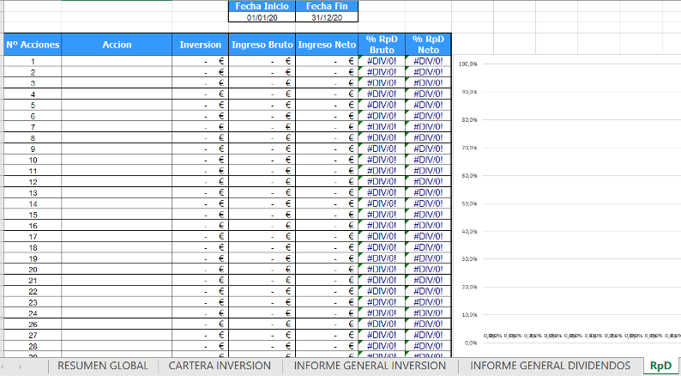
Task: Select the Fecha Inicio header cell
Action: coord(262,6)
